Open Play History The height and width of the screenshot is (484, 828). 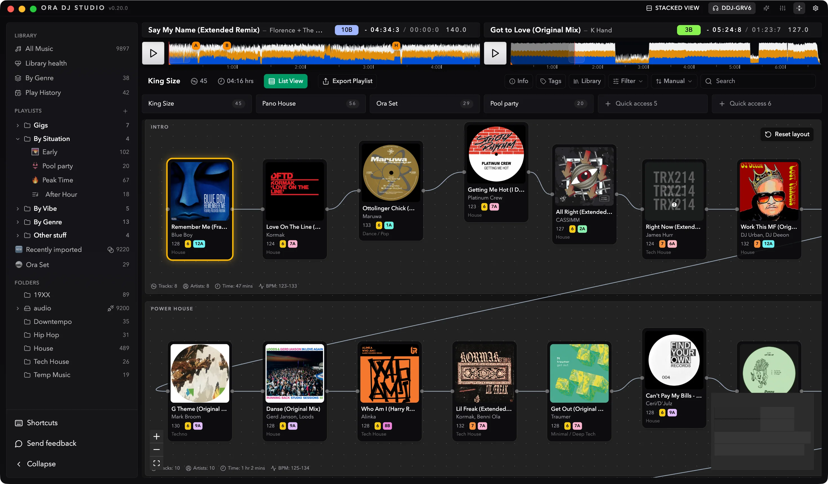[x=72, y=93]
